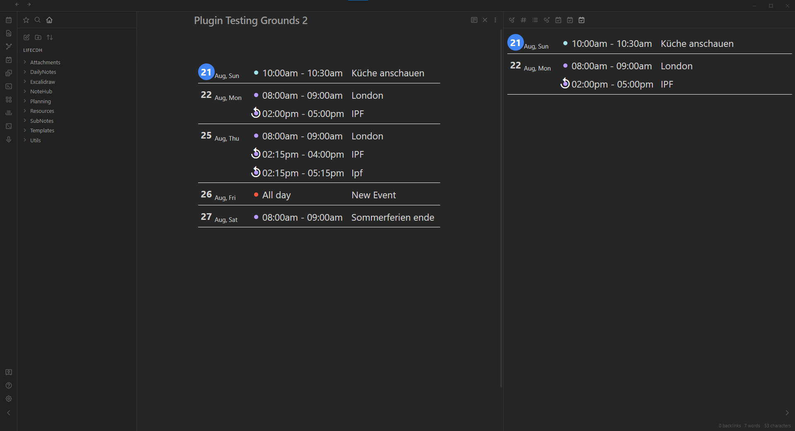Expand the Excalidraw folder
795x431 pixels.
pos(43,82)
